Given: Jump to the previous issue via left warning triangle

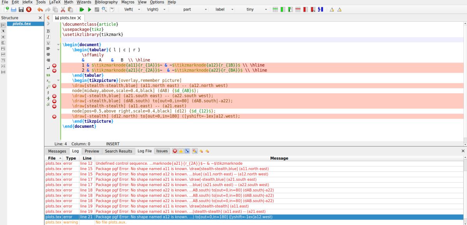Looking at the screenshot, I should click(x=332, y=9).
